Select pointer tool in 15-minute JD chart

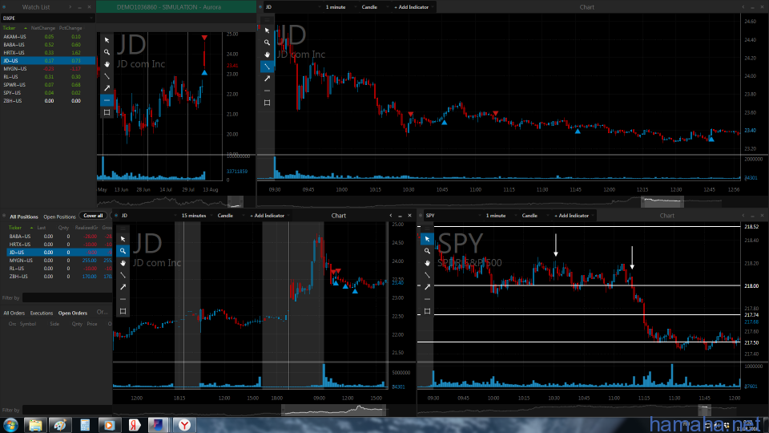pos(123,239)
